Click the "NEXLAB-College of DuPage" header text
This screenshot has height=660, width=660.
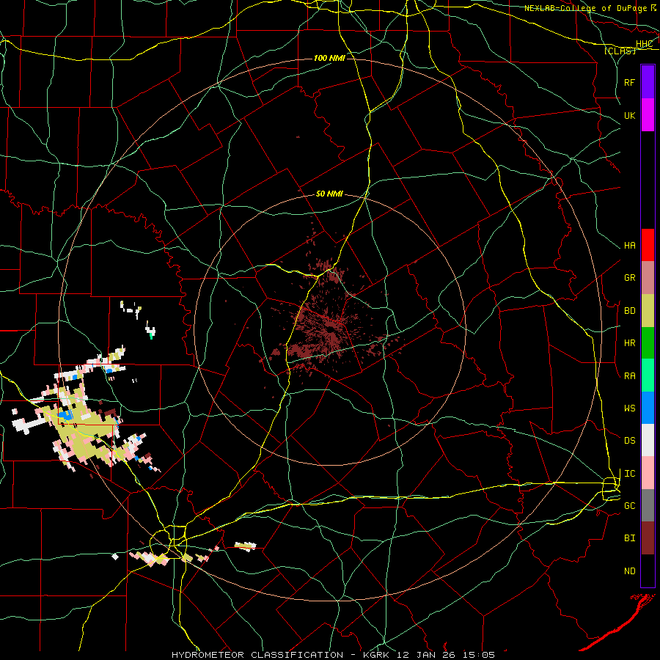pyautogui.click(x=586, y=8)
